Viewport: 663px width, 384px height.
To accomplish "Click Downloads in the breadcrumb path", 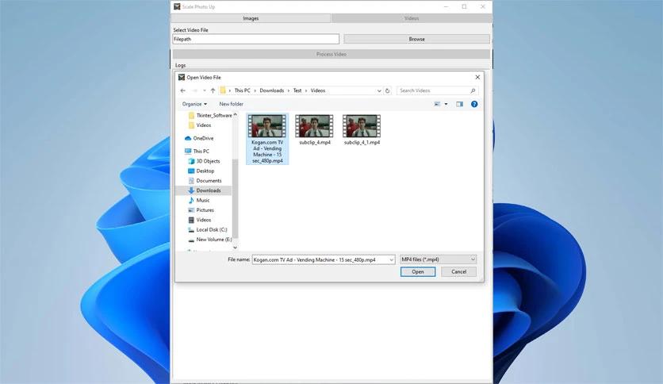I will coord(272,90).
